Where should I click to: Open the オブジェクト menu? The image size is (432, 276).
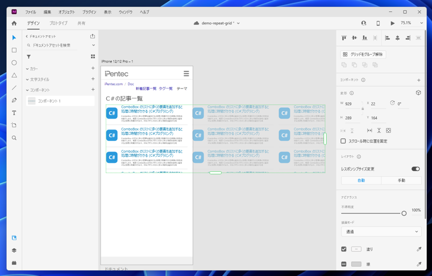[x=67, y=12]
